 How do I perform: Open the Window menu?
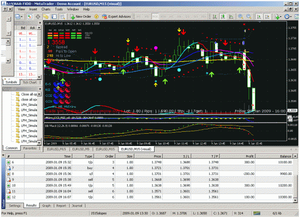[73, 9]
